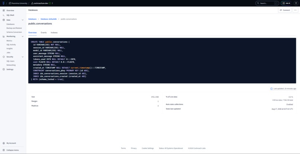The height and width of the screenshot is (154, 300).
Task: Open the Cookie Settings footer link
Action: [148, 148]
